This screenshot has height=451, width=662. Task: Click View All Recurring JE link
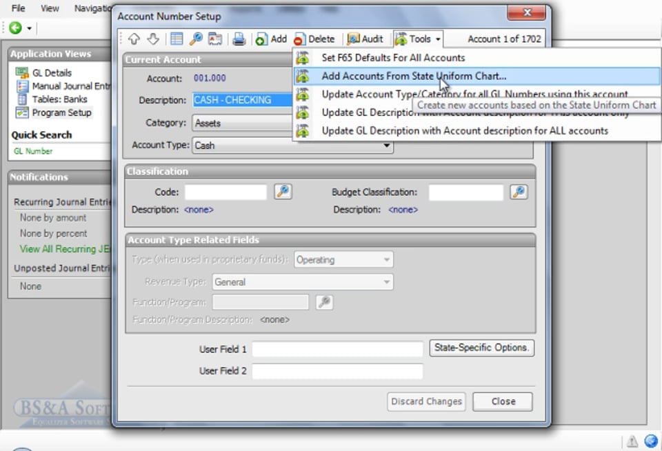64,249
